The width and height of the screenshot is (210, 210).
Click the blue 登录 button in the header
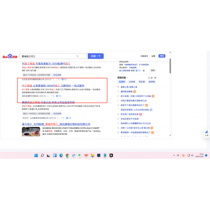(162, 56)
